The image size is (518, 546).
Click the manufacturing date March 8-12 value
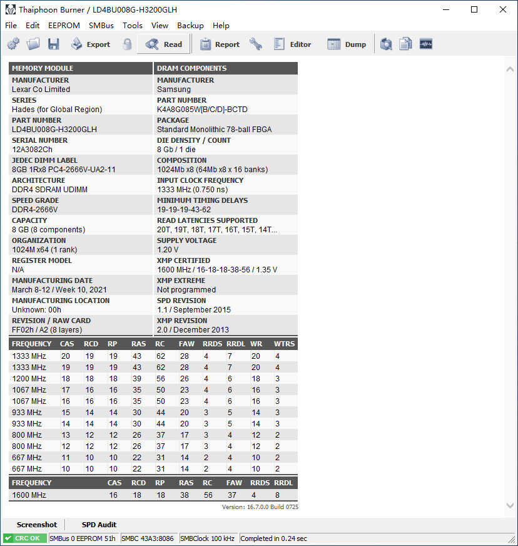tap(59, 290)
